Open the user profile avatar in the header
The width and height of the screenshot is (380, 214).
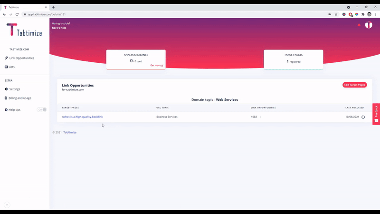pos(369,25)
